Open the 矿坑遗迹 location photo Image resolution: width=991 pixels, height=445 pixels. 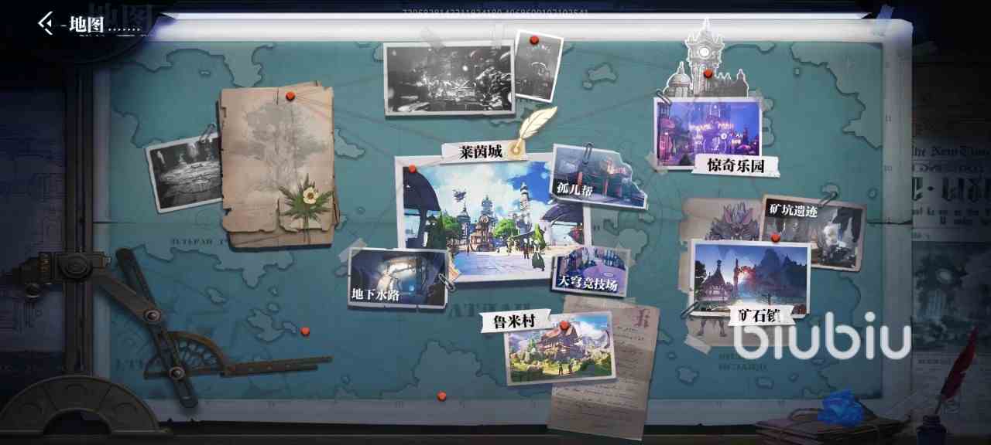[813, 232]
